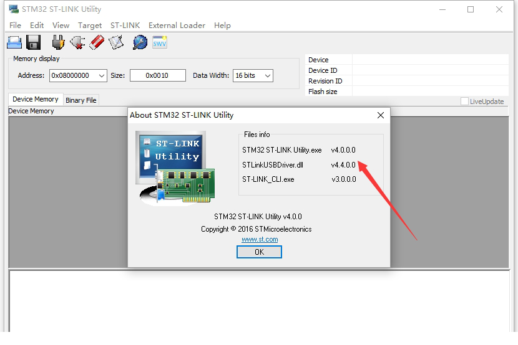Switch to the Binary File tab
Image resolution: width=518 pixels, height=345 pixels.
point(81,100)
